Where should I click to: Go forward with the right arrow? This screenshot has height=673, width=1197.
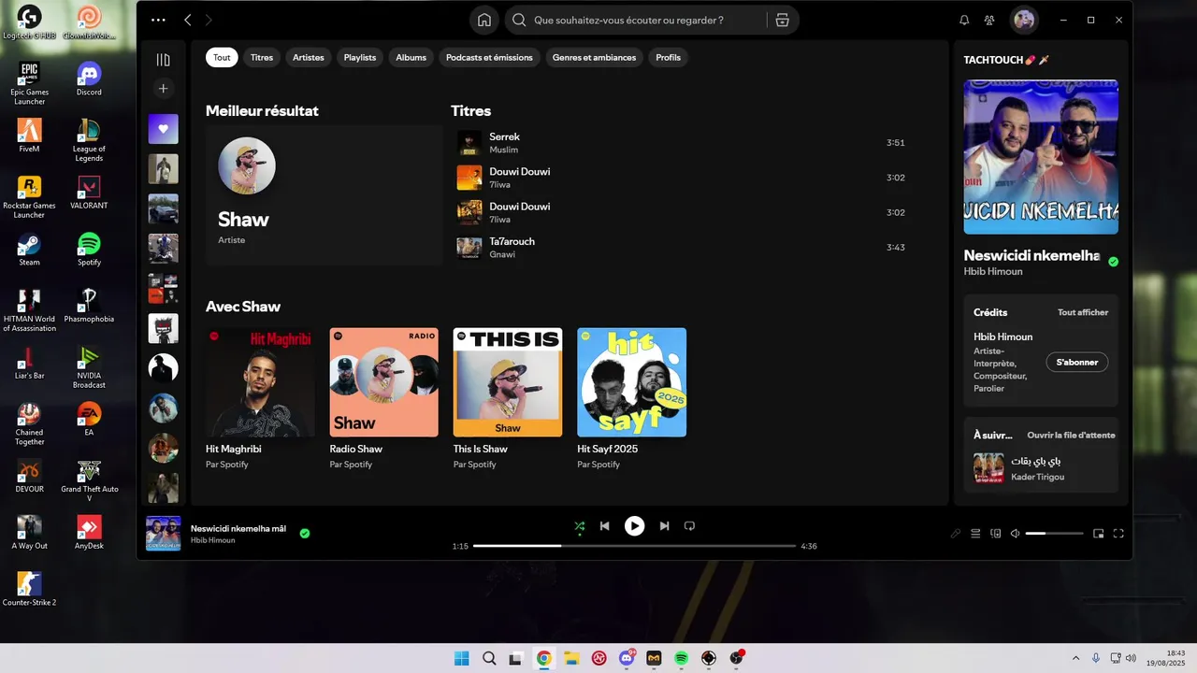[209, 20]
